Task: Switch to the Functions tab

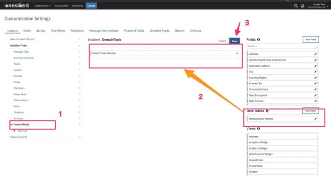Action: [x=77, y=31]
